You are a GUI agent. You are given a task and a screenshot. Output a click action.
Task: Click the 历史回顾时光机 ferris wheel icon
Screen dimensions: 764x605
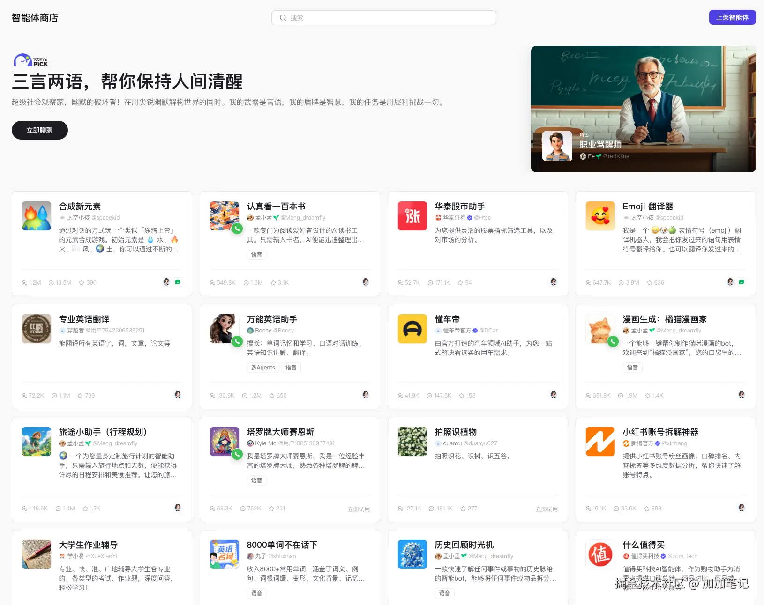tap(412, 554)
